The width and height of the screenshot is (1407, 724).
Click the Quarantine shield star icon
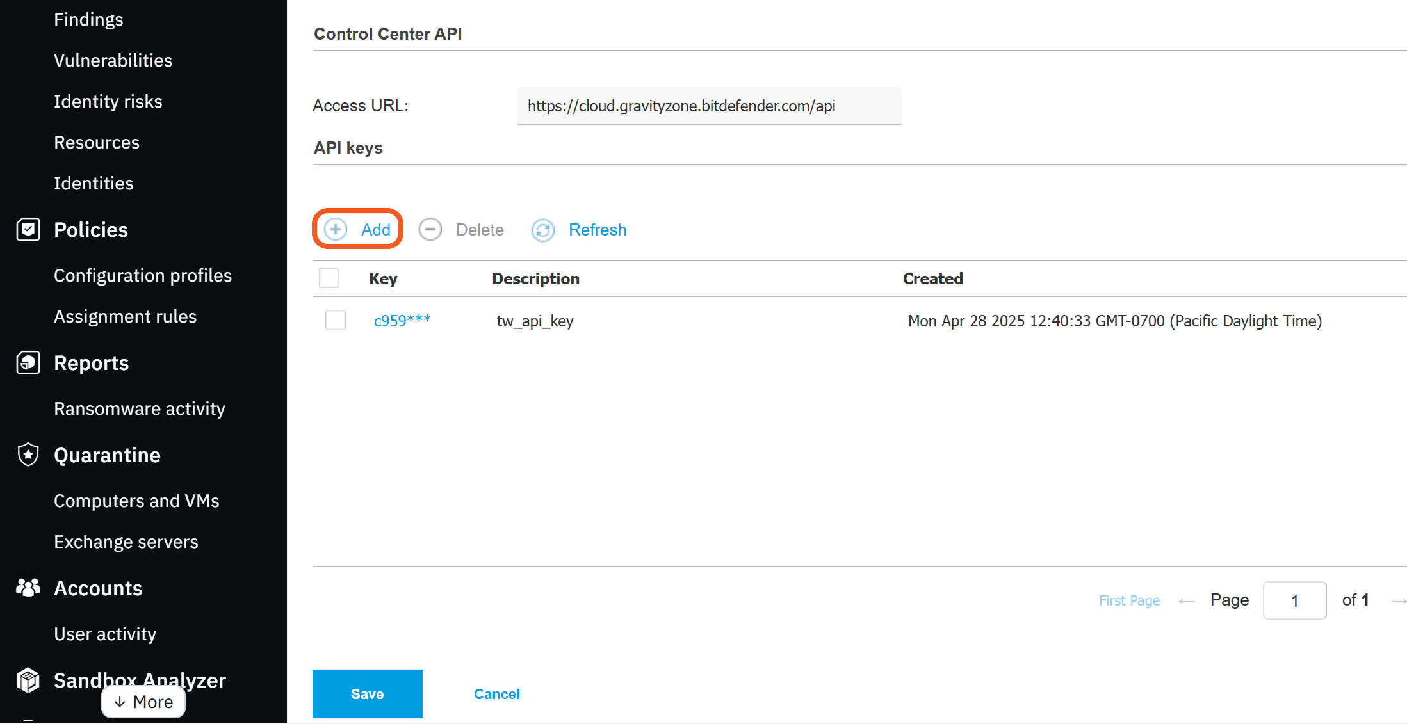(28, 455)
